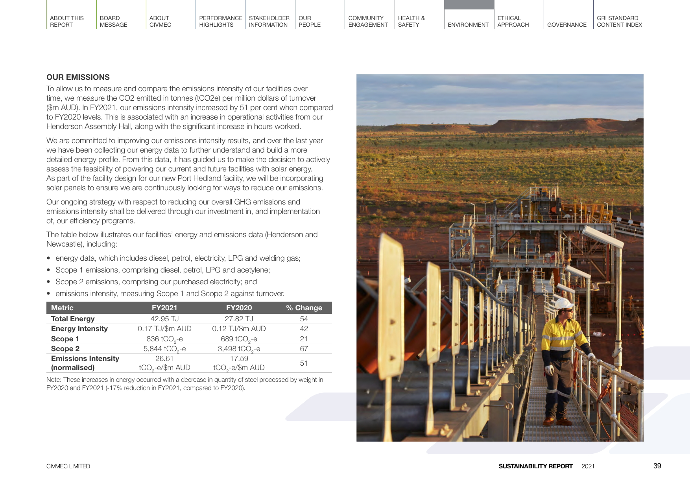
Task: Click the SUSTAINABILITY REPORT footer label
Action: point(535,466)
